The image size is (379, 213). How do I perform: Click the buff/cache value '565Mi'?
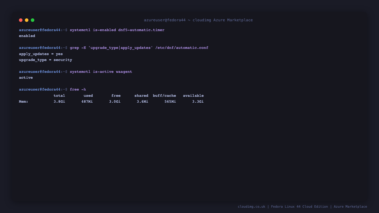tap(170, 101)
